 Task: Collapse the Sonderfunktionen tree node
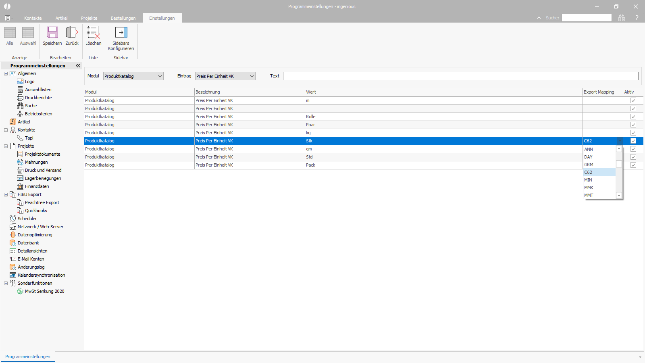(x=6, y=283)
